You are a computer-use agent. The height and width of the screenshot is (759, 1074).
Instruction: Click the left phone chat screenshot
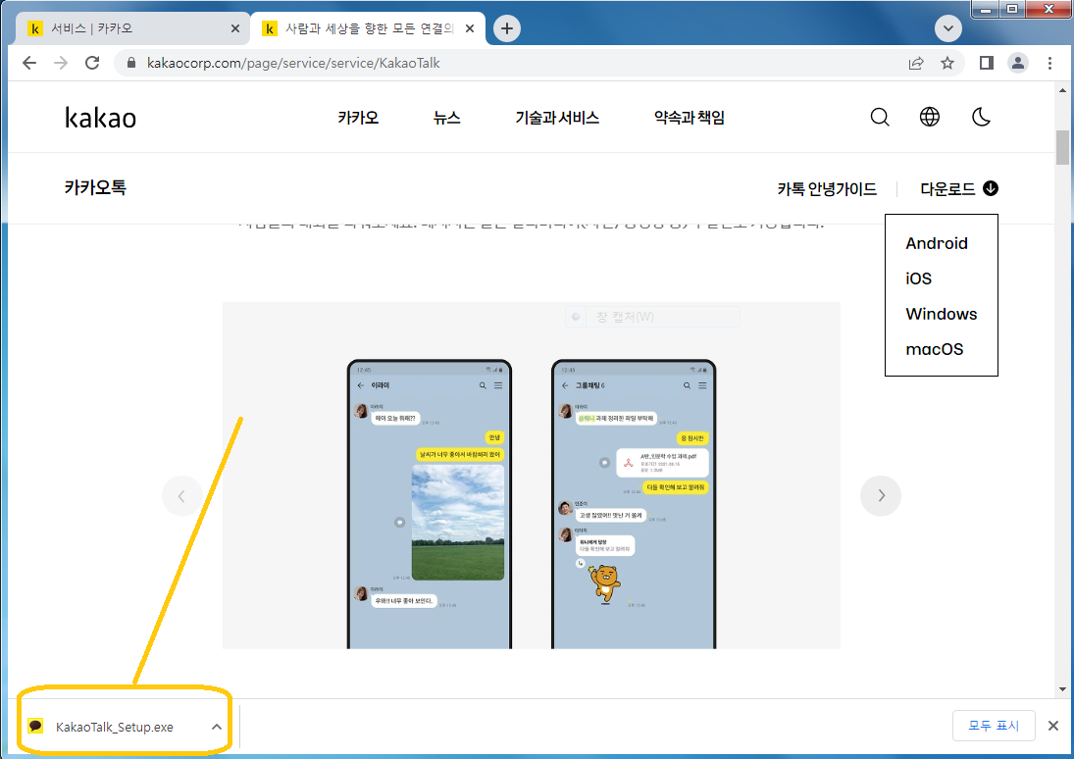coord(430,504)
